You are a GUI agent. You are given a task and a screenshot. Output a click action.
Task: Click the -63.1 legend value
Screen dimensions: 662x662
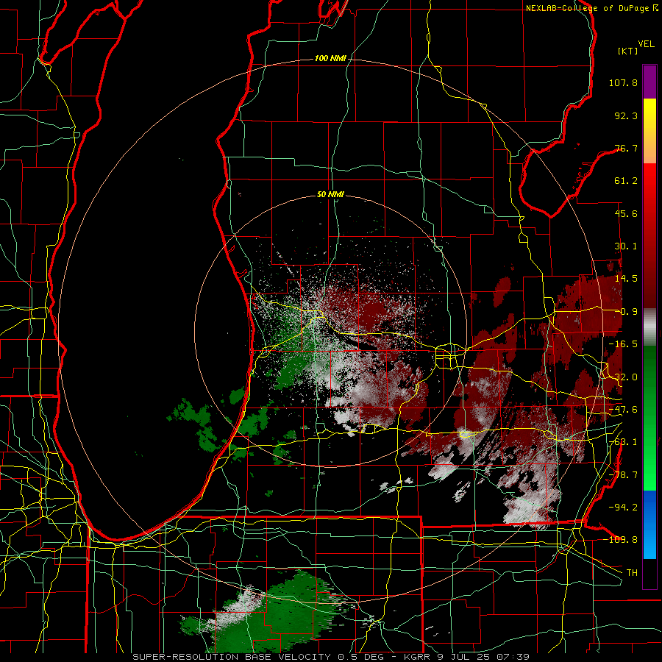click(623, 442)
